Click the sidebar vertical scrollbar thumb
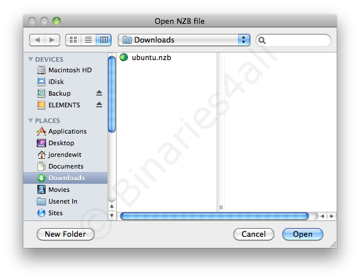This screenshot has height=280, width=360. [111, 94]
